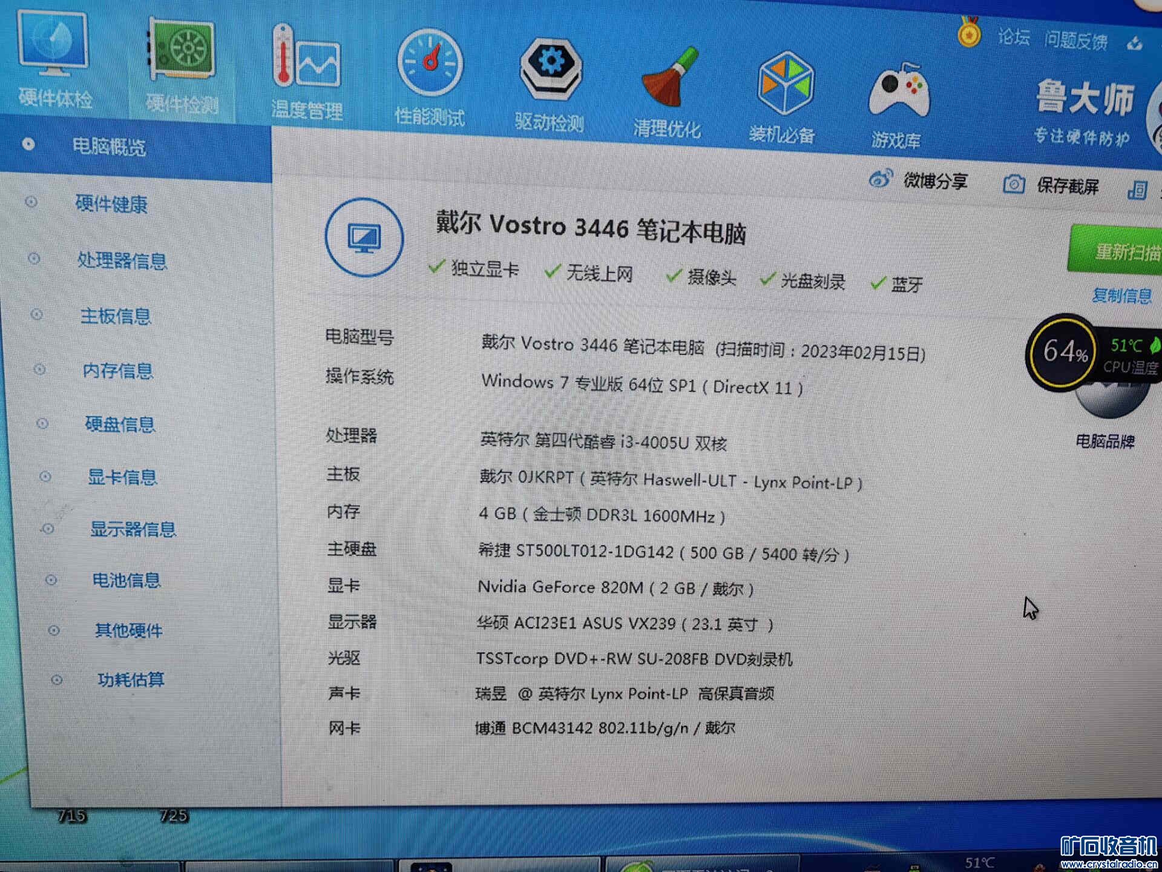This screenshot has width=1162, height=872.
Task: Click the round computer monitor icon
Action: [364, 237]
